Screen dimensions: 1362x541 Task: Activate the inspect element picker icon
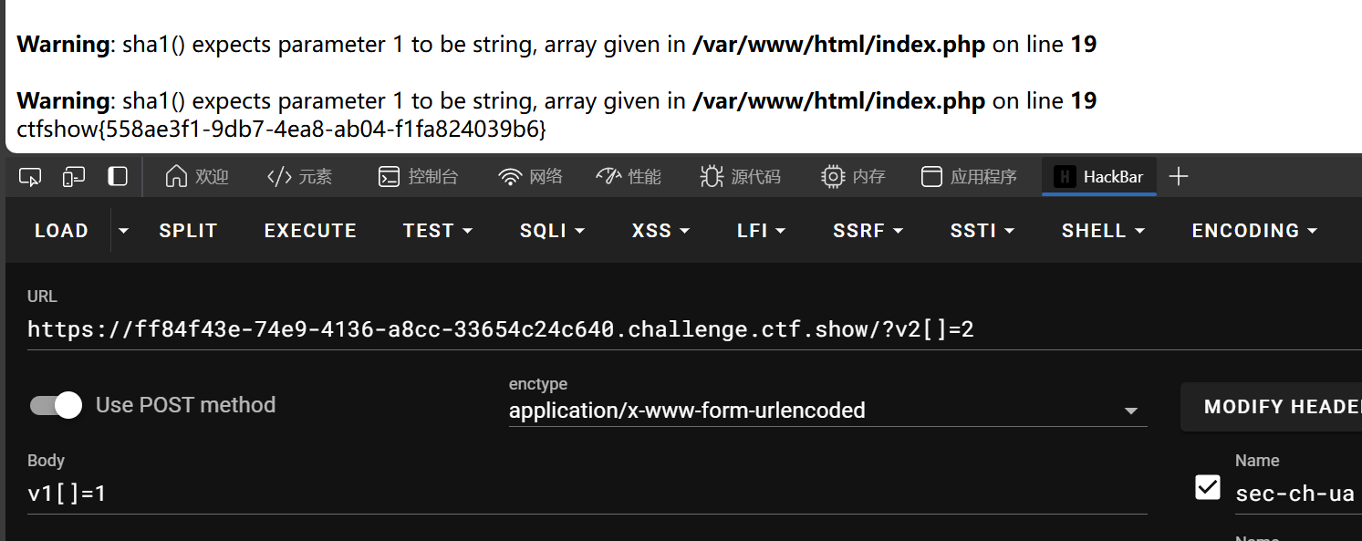[x=30, y=177]
